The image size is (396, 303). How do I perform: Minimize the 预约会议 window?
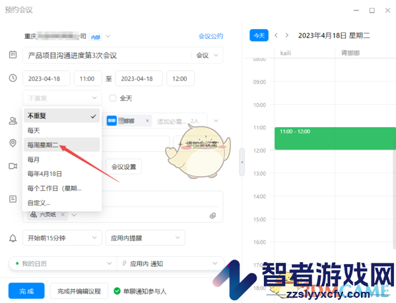click(356, 11)
